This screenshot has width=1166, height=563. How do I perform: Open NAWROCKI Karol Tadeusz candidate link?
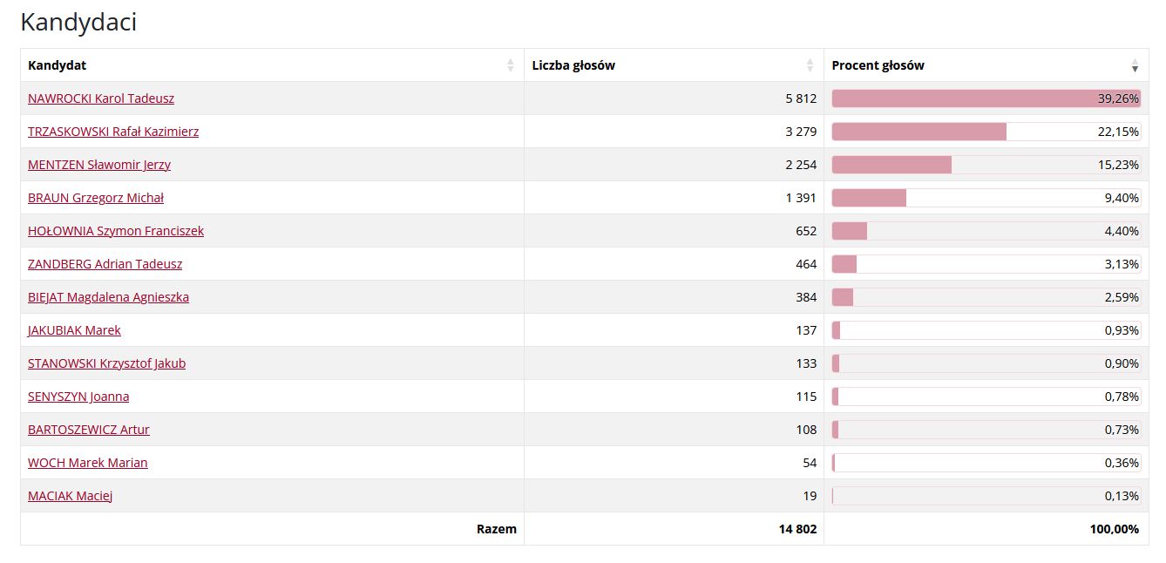click(101, 98)
